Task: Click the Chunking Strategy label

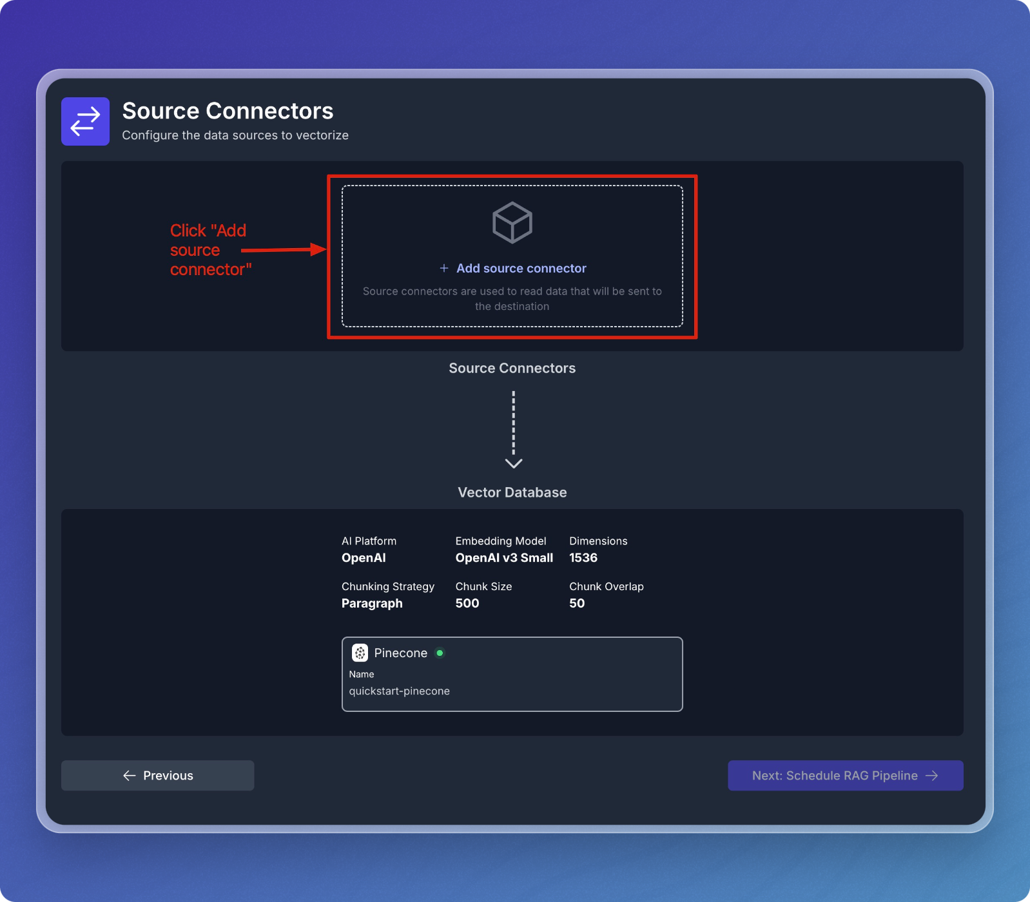Action: click(x=388, y=586)
